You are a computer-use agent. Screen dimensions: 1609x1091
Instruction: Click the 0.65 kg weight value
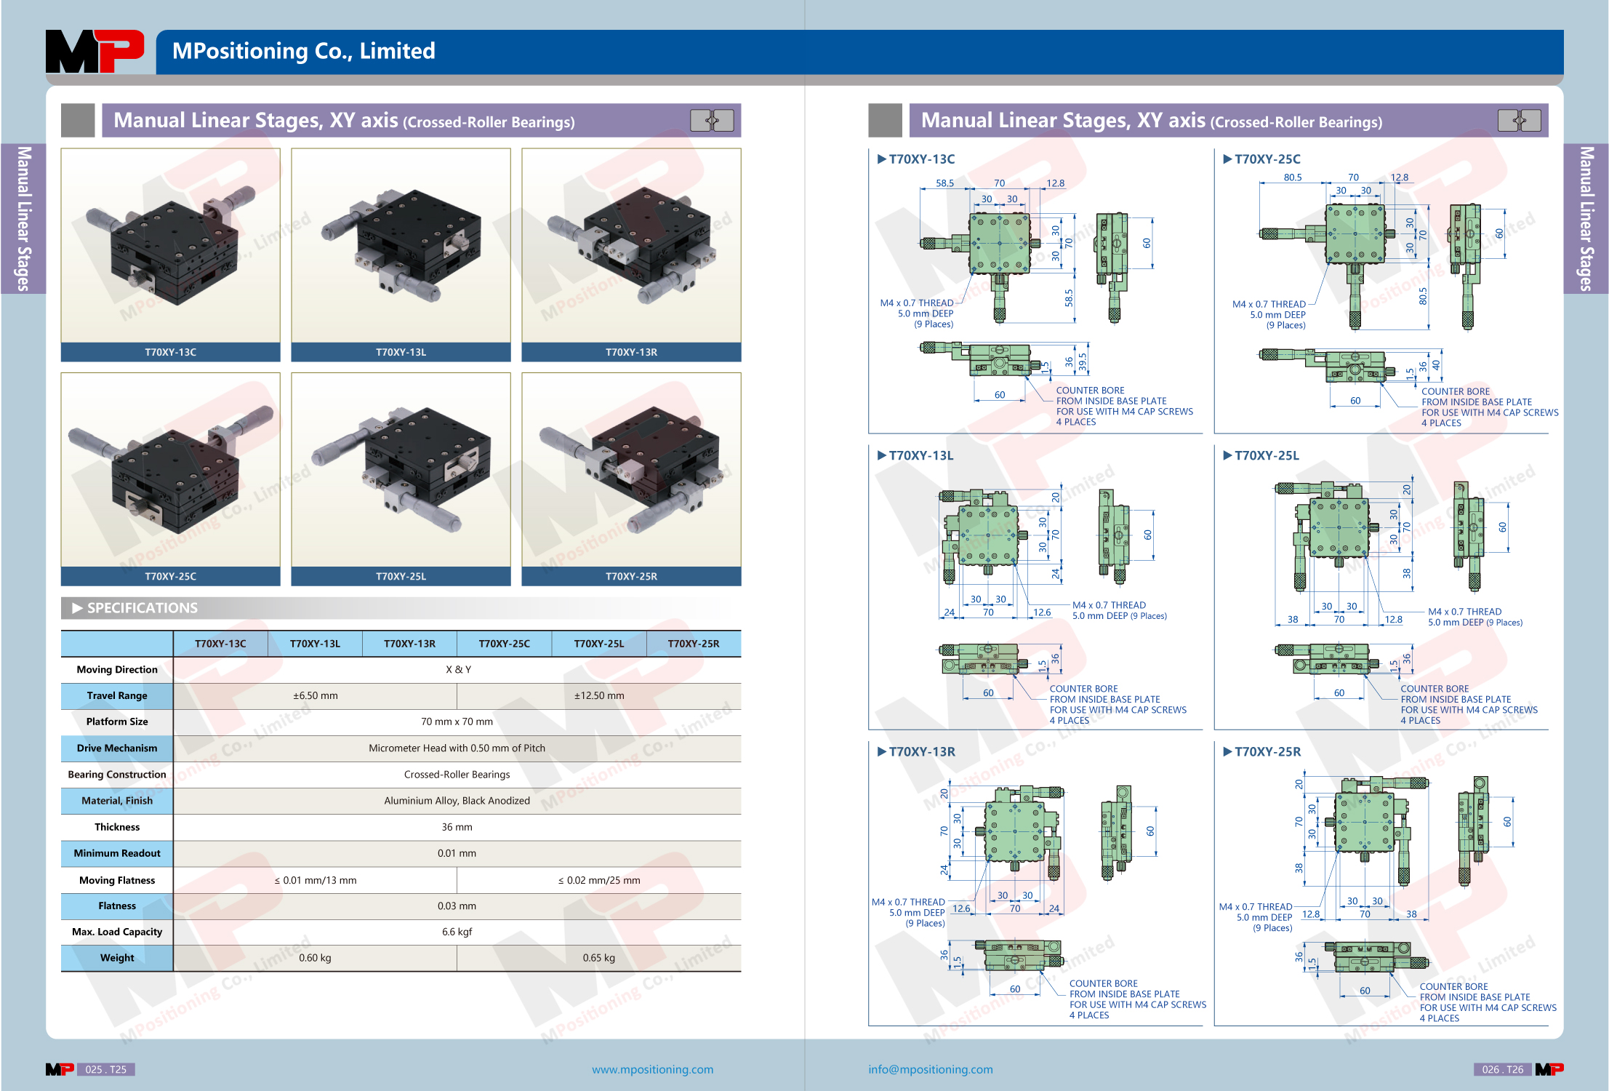[599, 958]
